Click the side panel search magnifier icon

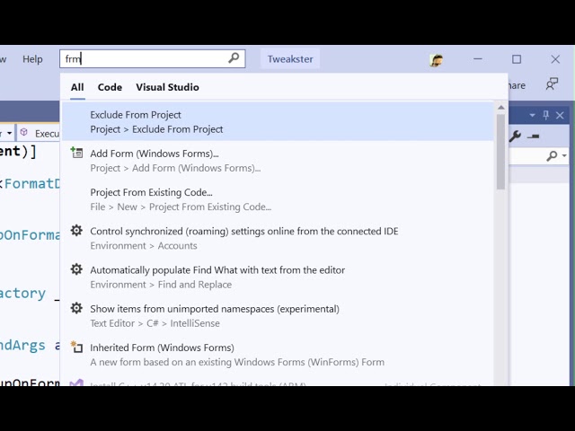click(552, 155)
